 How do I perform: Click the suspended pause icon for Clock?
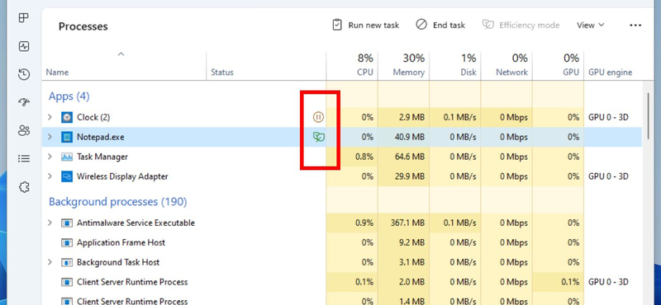click(x=318, y=117)
